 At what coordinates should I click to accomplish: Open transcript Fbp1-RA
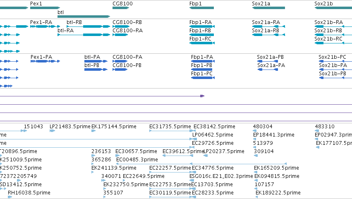201,22
